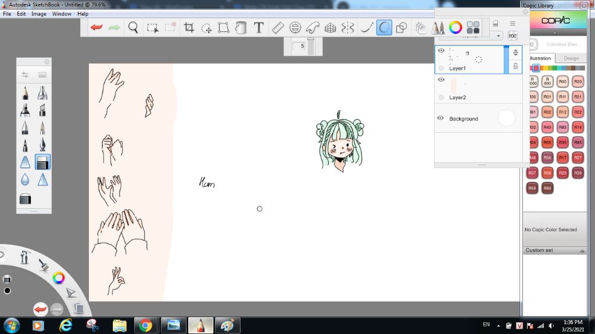Viewport: 595px width, 334px height.
Task: Open the Windows Start button
Action: (x=12, y=326)
